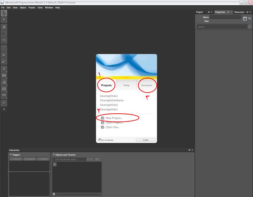Select the Zoom magnifier tool

coord(4,34)
